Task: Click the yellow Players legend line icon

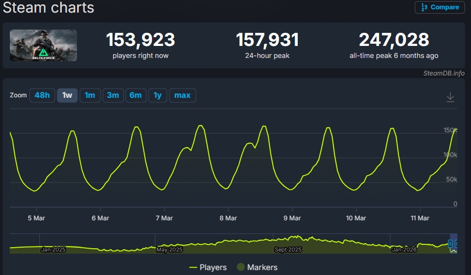Action: (193, 267)
